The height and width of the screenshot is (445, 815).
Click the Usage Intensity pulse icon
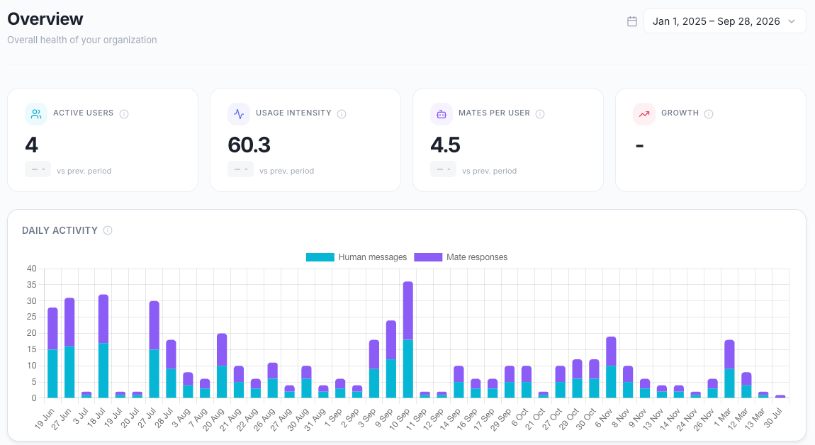tap(239, 114)
